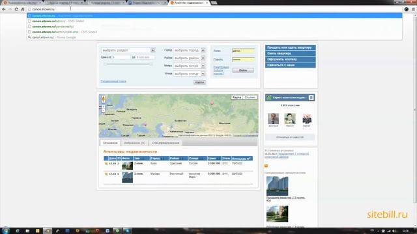Select highlighted suggestion canon.etown.ru/

[214, 16]
